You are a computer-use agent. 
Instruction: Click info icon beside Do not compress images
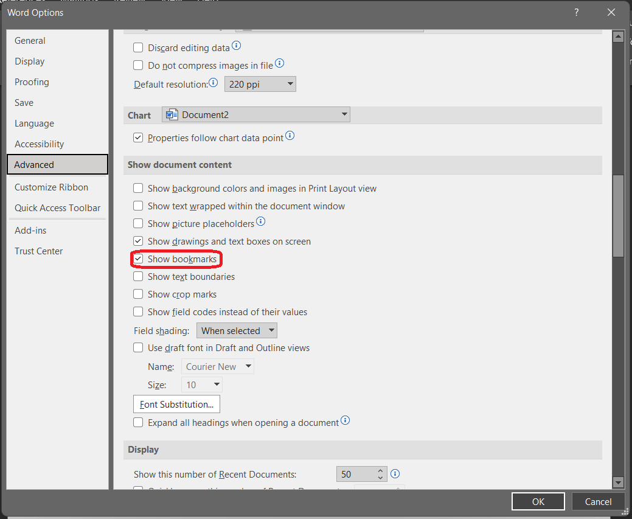[x=279, y=64]
